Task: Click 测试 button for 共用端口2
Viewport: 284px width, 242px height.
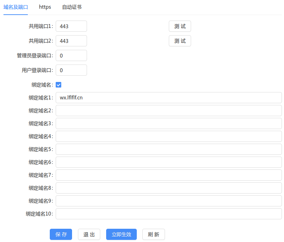Action: [x=180, y=41]
